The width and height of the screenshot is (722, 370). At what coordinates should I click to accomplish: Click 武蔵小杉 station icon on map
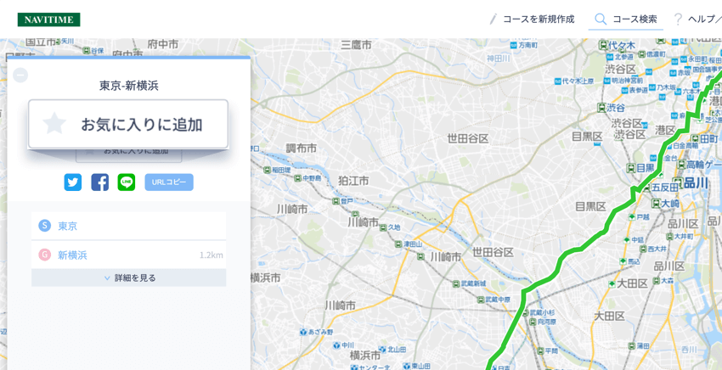tap(524, 312)
